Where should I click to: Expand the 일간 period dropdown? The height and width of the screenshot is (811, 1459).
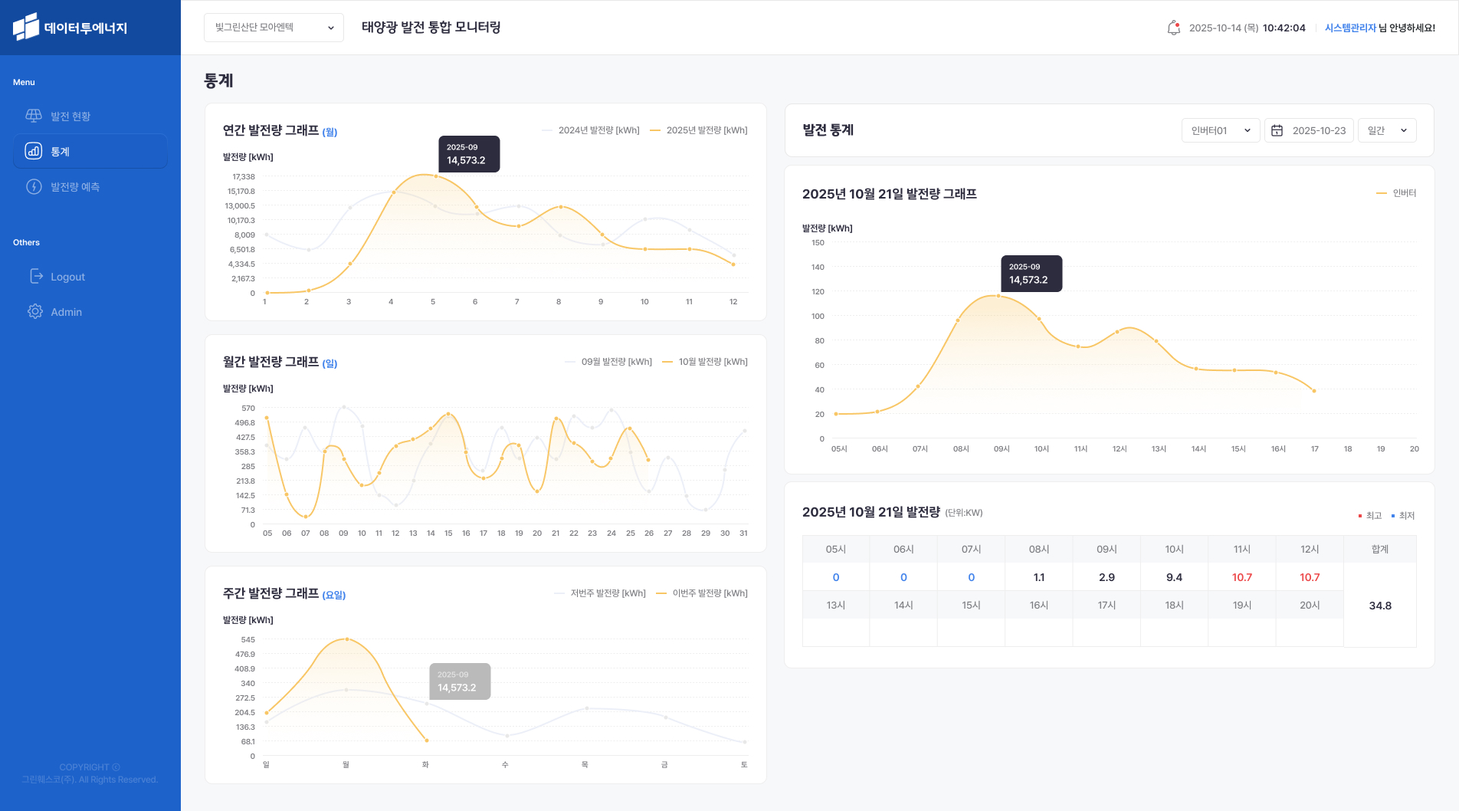click(x=1386, y=130)
